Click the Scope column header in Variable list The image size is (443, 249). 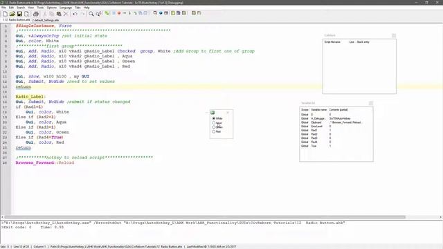coord(305,109)
